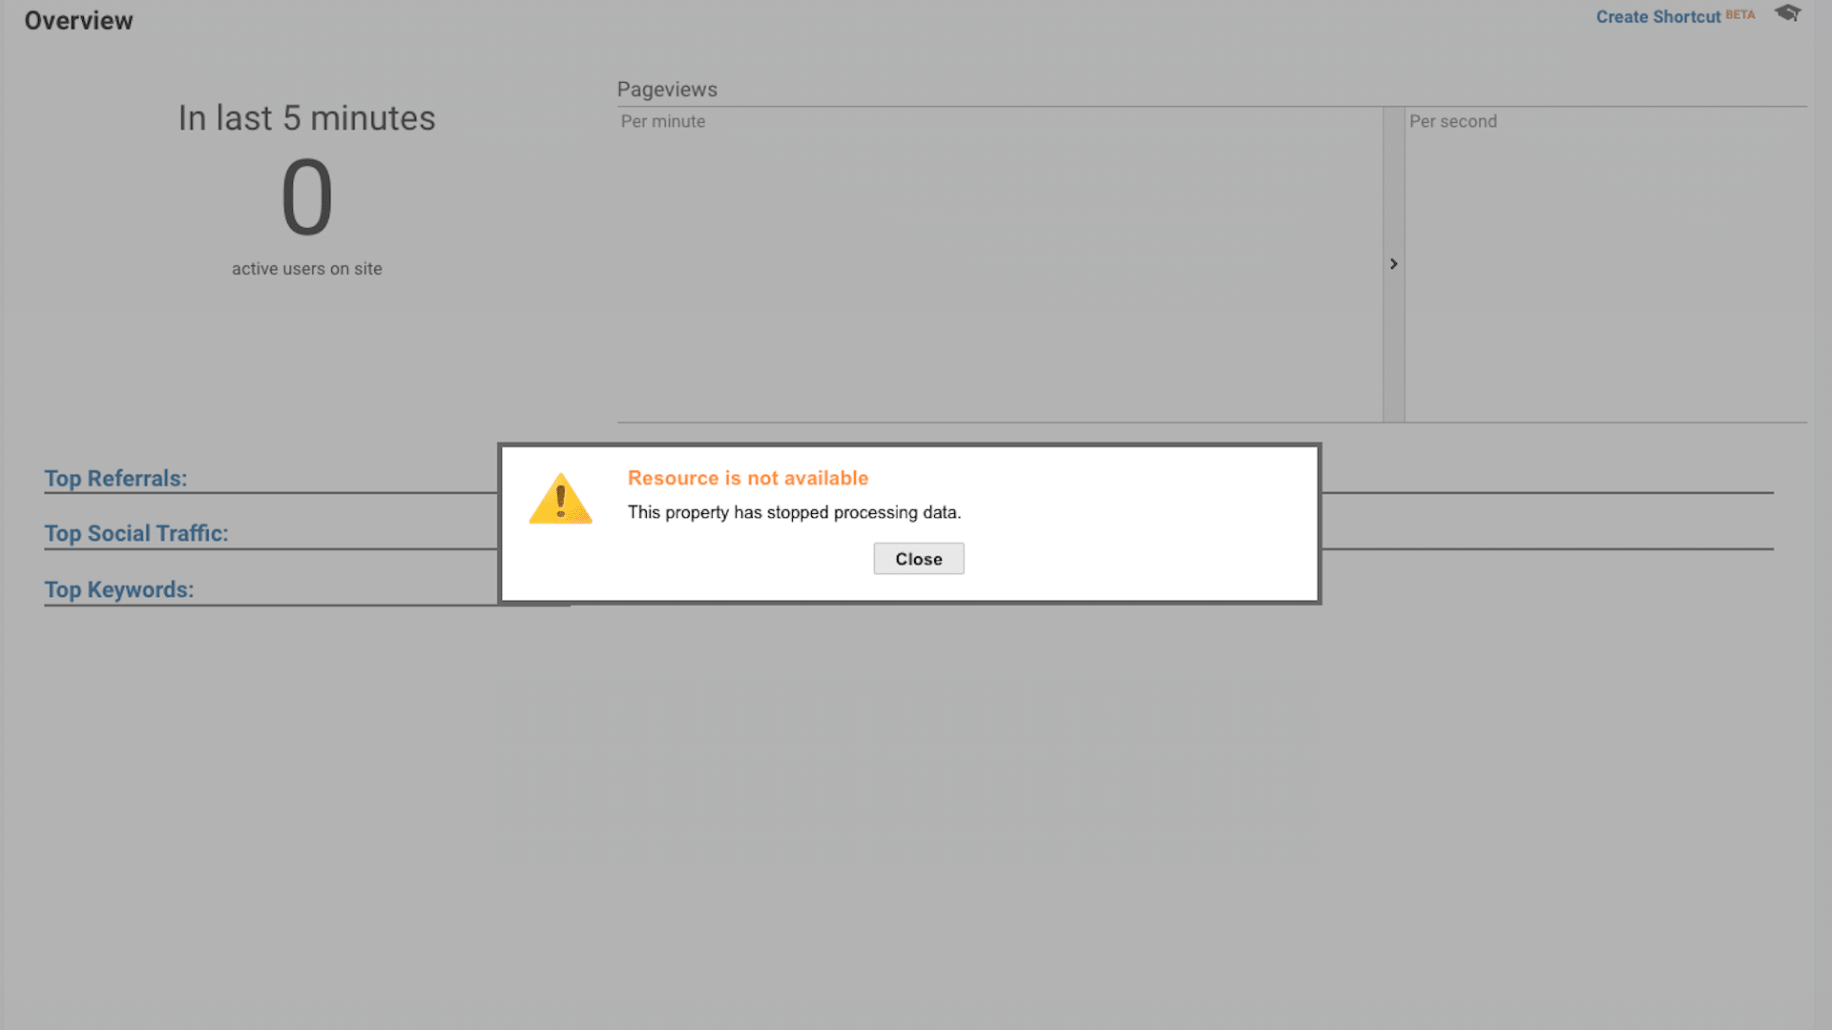1832x1030 pixels.
Task: Click the Pageviews section title
Action: [x=667, y=89]
